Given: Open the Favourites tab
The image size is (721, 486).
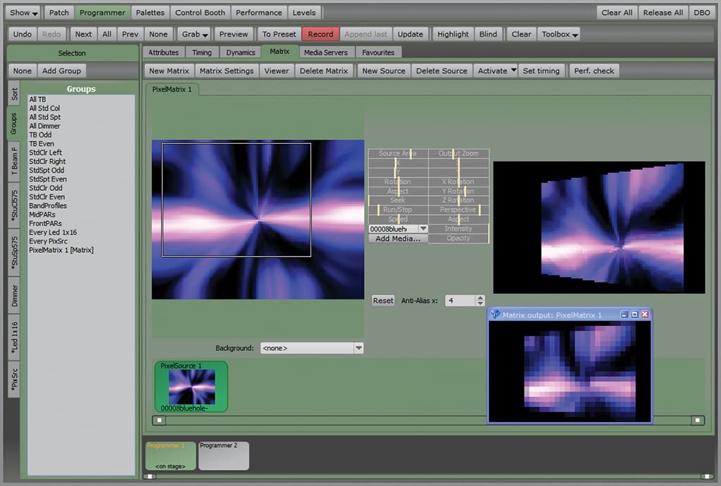Looking at the screenshot, I should click(x=378, y=52).
